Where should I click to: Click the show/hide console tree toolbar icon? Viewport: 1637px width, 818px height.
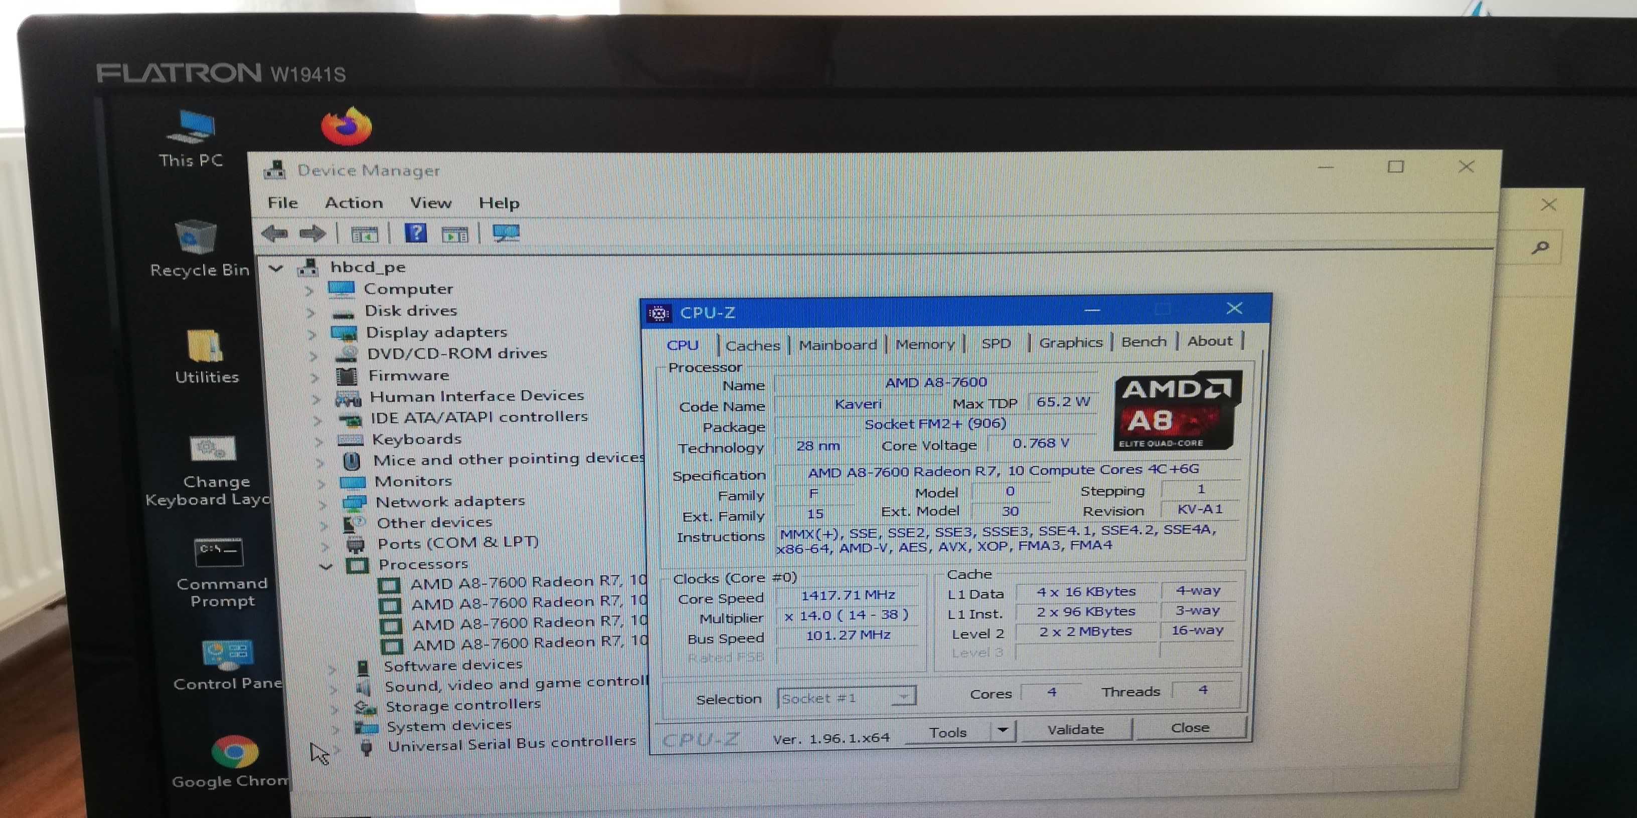click(x=364, y=235)
